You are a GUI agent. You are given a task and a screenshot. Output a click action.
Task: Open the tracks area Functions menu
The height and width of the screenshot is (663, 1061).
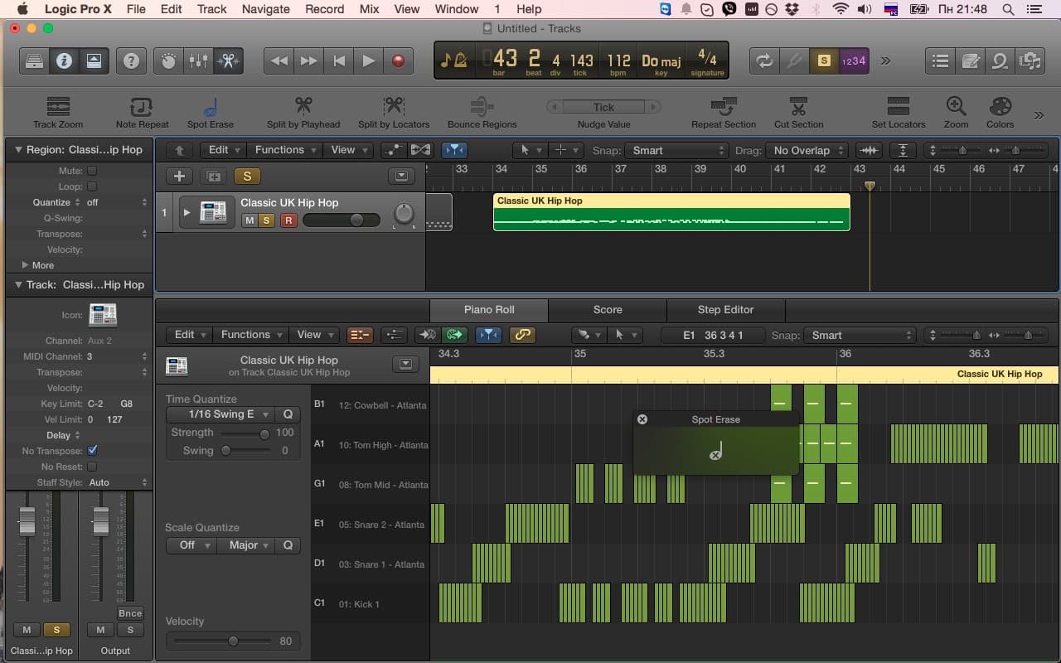click(x=285, y=150)
